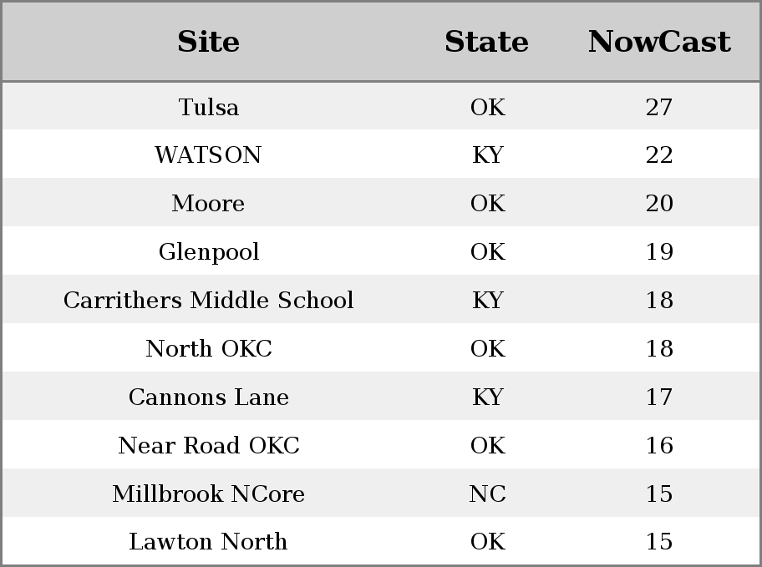
Task: Select the Near Road OKC cell
Action: [209, 445]
